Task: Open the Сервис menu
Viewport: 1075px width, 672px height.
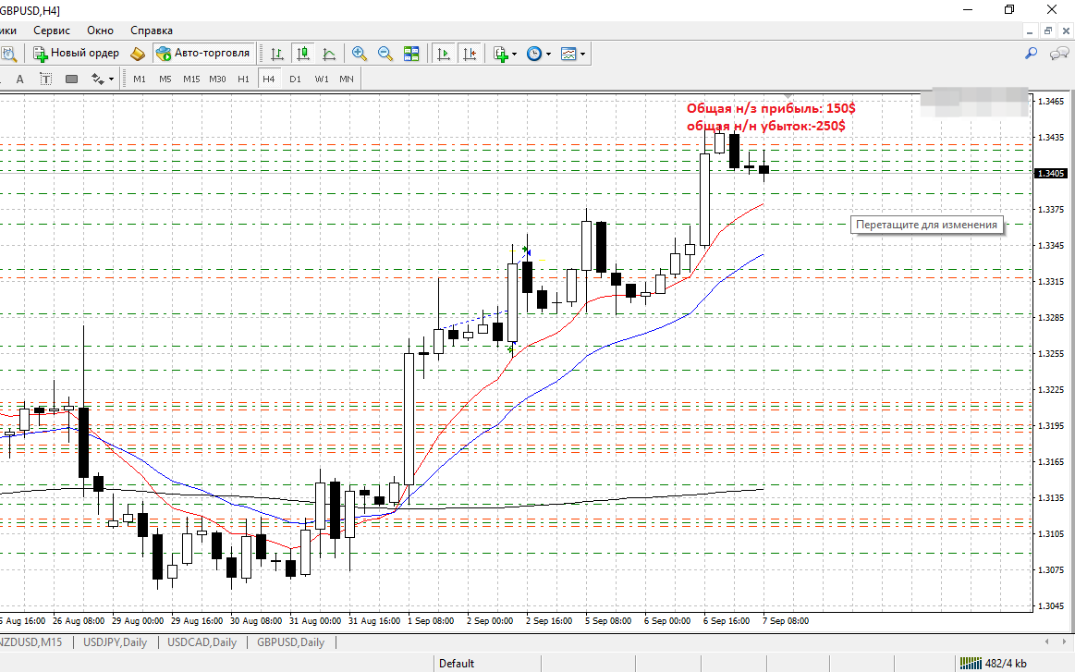Action: click(x=52, y=31)
